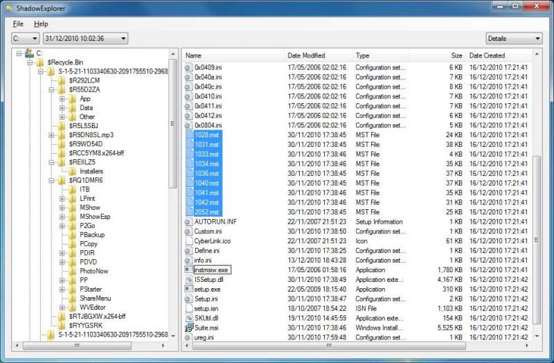554x363 pixels.
Task: Open the C: drive selection dropdown
Action: tap(26, 38)
